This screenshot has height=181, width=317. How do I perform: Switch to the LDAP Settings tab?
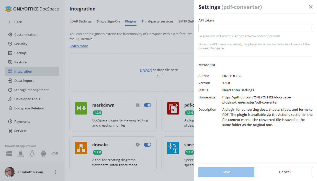click(x=81, y=21)
